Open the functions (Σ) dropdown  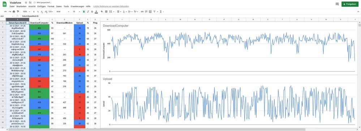161,11
